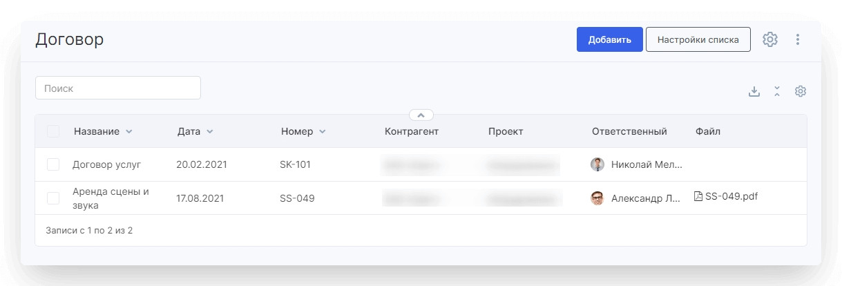This screenshot has height=286, width=842.
Task: Open the three-dot more options menu
Action: [798, 39]
